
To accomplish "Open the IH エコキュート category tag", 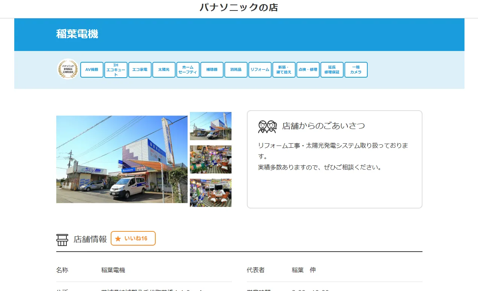I will point(116,70).
